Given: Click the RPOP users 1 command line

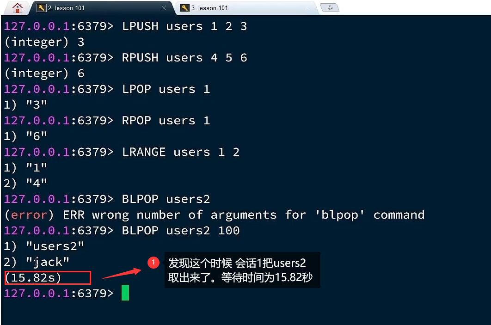Looking at the screenshot, I should pos(107,121).
